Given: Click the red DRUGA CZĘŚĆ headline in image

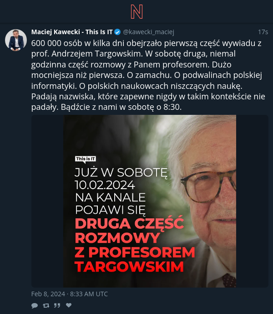Looking at the screenshot, I should [129, 223].
